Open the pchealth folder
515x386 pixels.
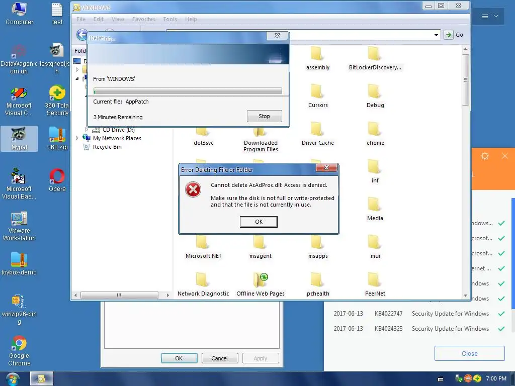(318, 285)
